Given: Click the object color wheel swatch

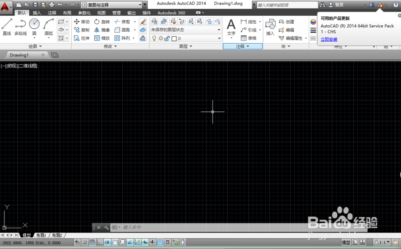Looking at the screenshot, I should click(x=313, y=22).
